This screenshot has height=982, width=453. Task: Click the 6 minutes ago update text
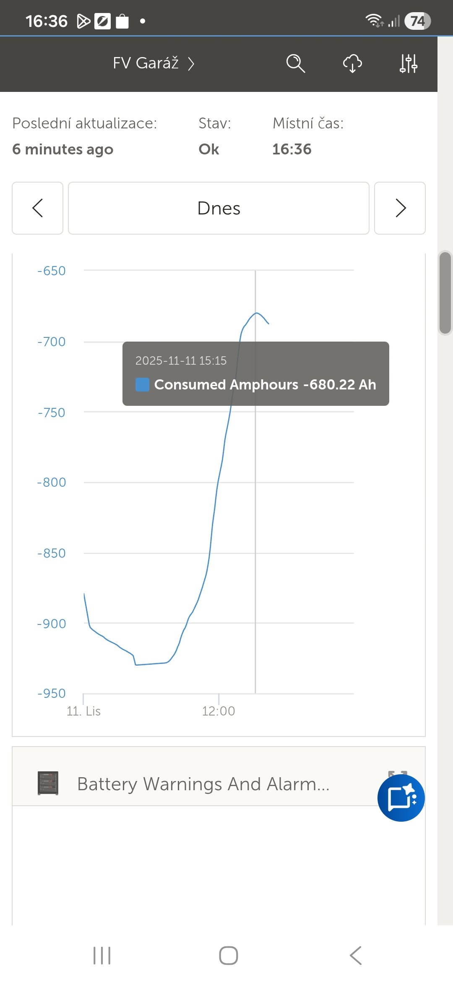[63, 149]
